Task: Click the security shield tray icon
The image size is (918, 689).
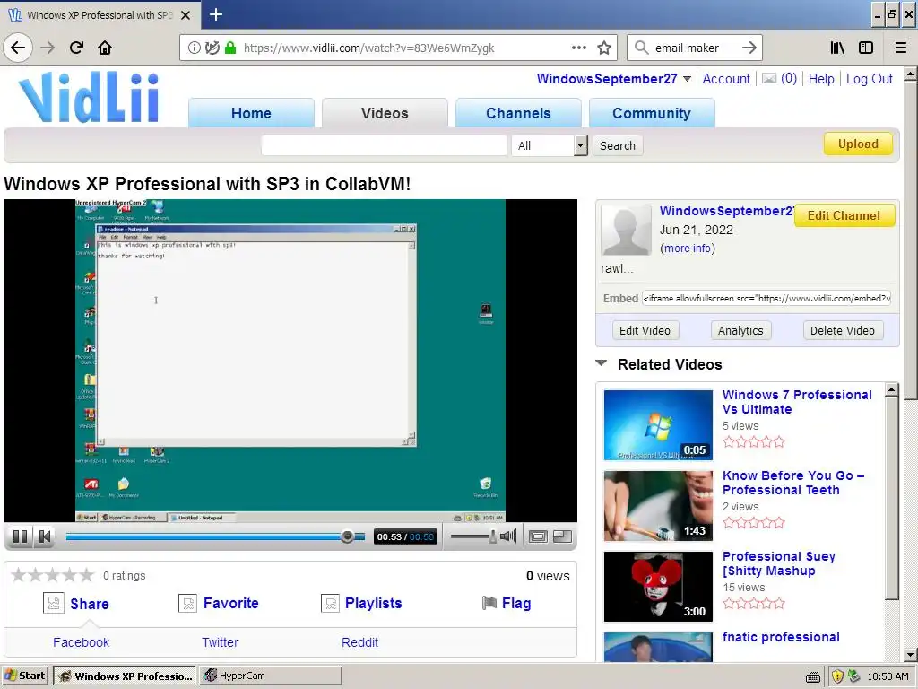Action: coord(837,676)
